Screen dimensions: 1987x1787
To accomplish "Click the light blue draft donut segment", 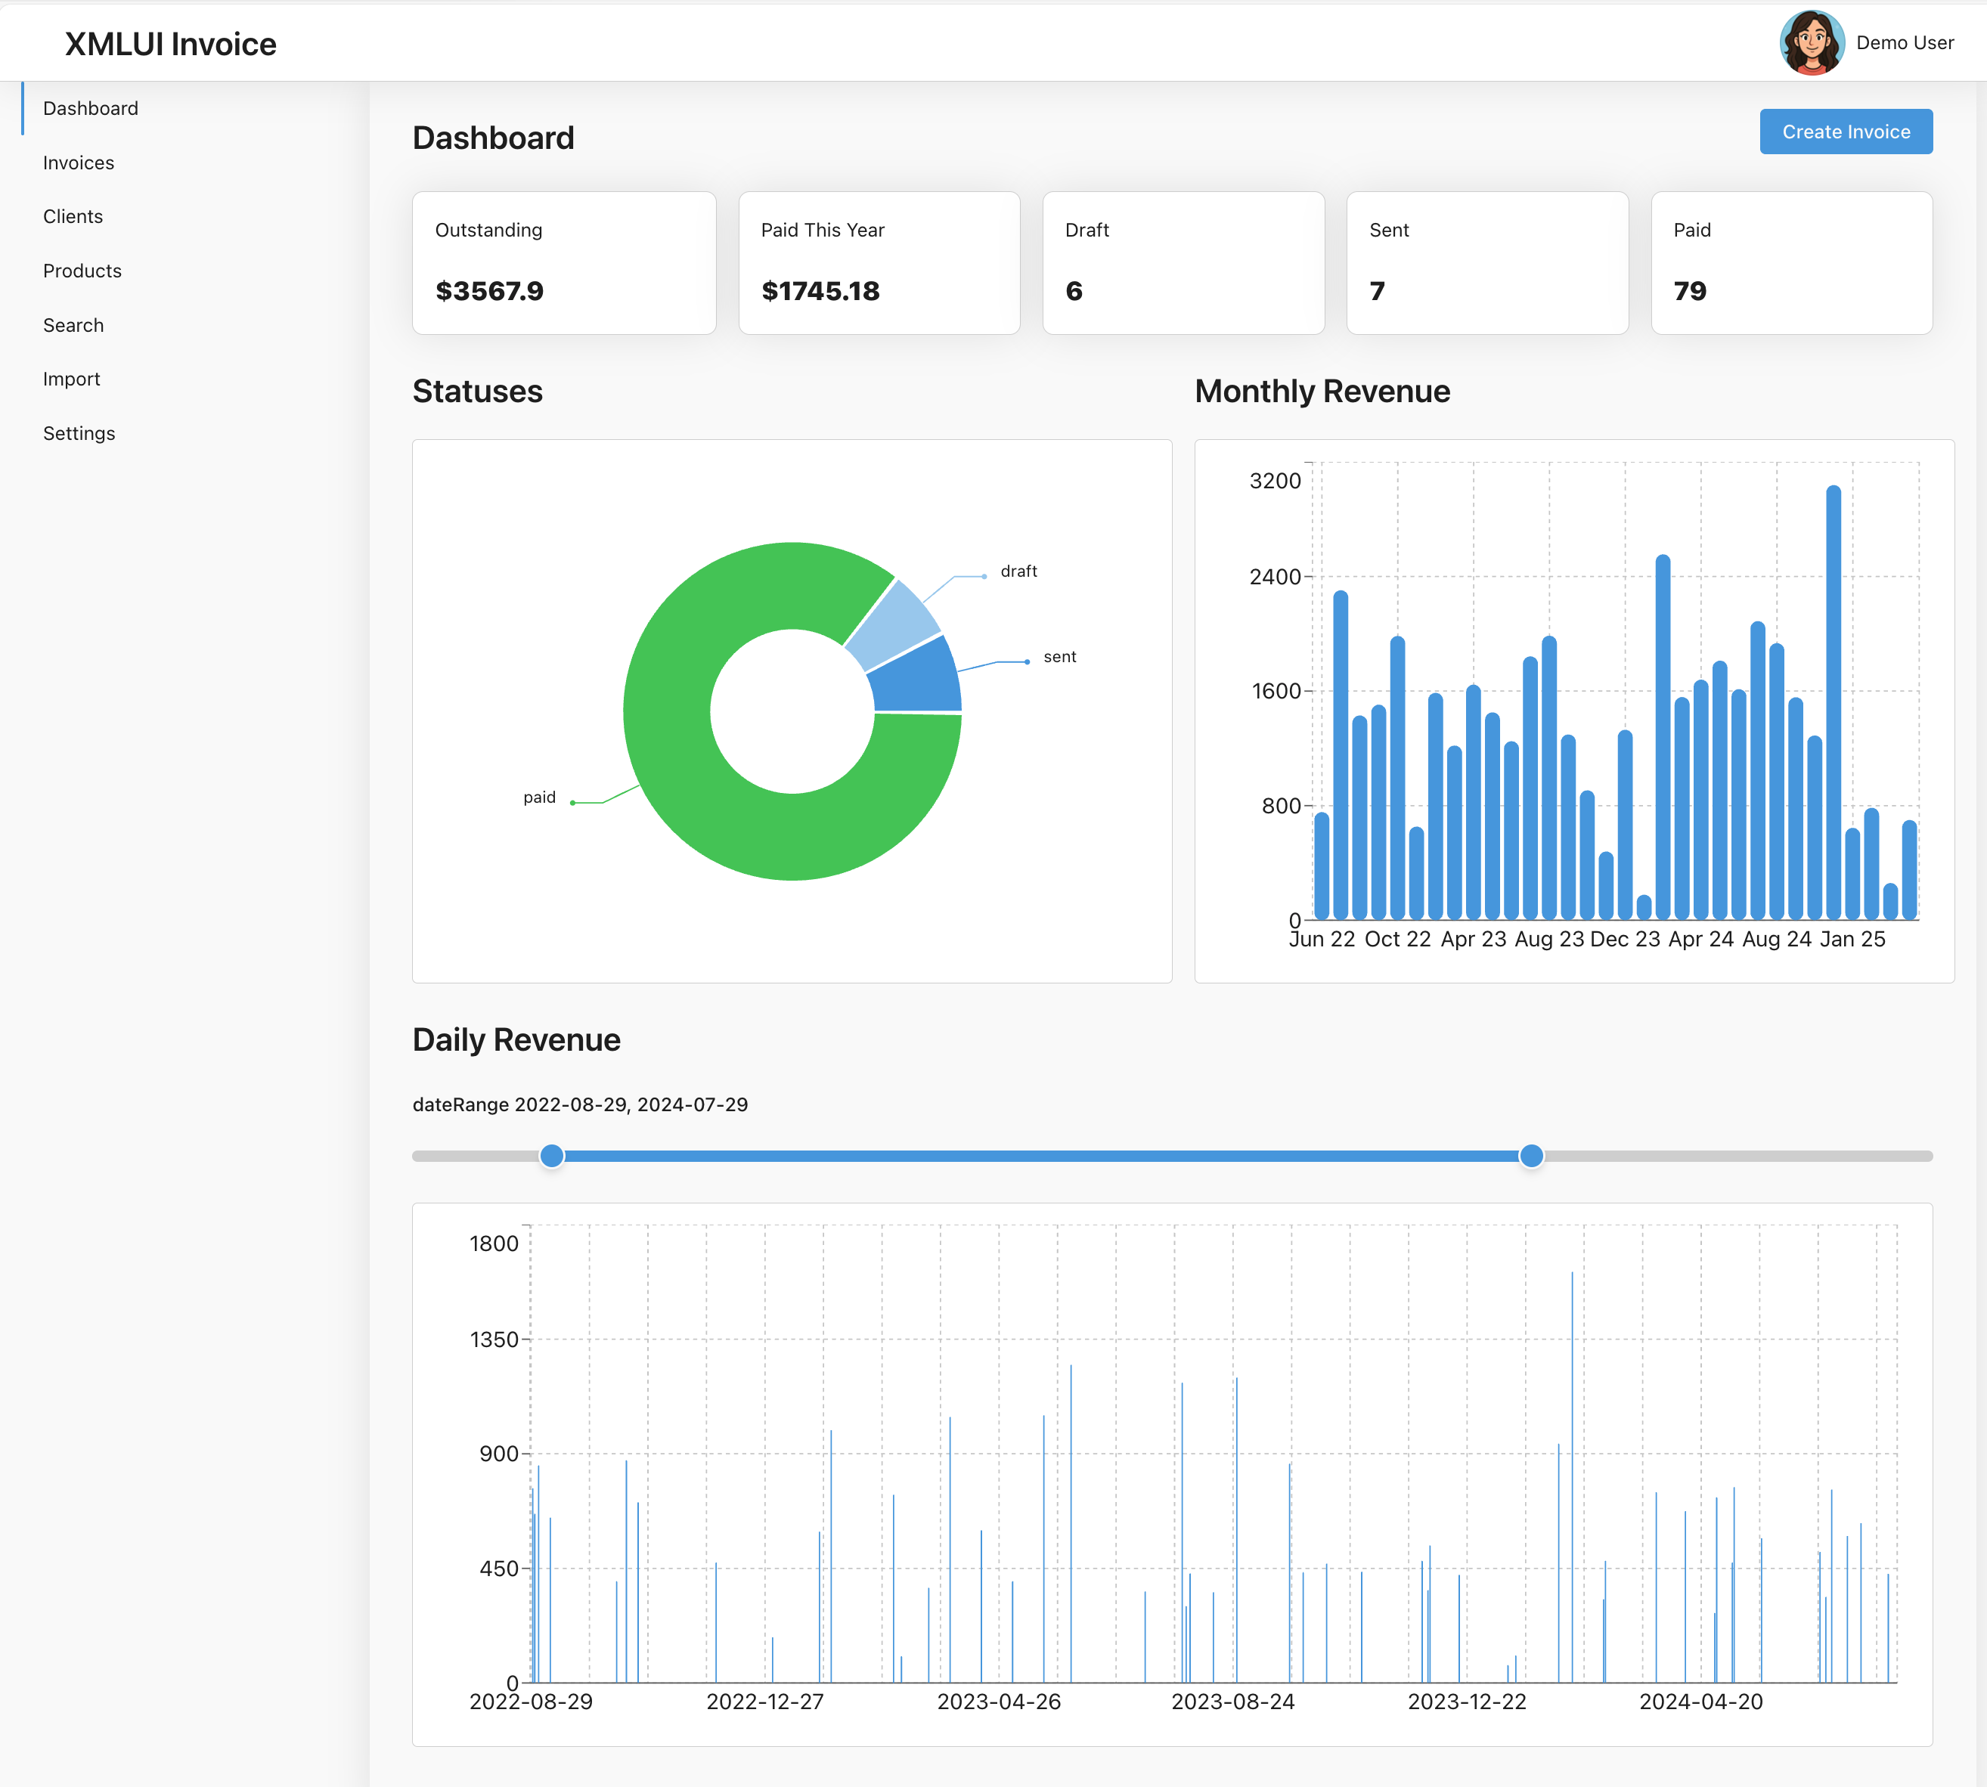I will 892,624.
